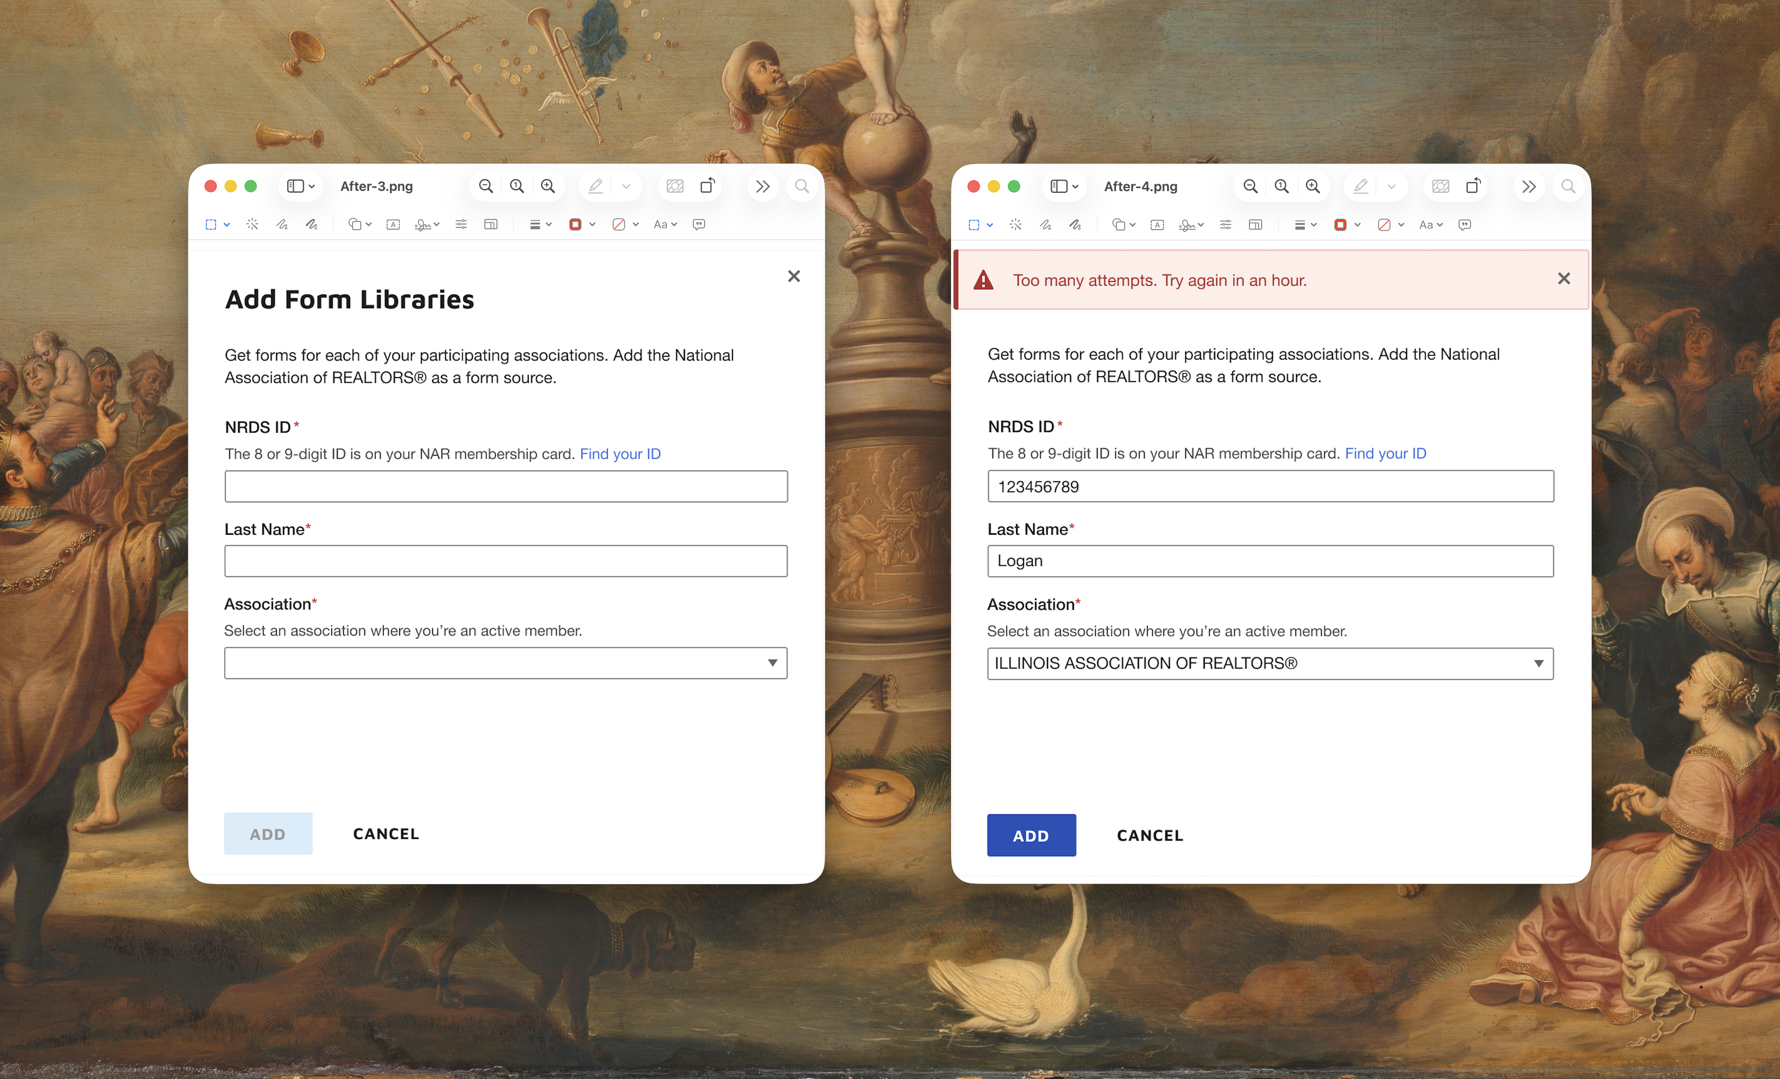Click CANCEL in After-4.png dialog
1780x1079 pixels.
[1149, 835]
